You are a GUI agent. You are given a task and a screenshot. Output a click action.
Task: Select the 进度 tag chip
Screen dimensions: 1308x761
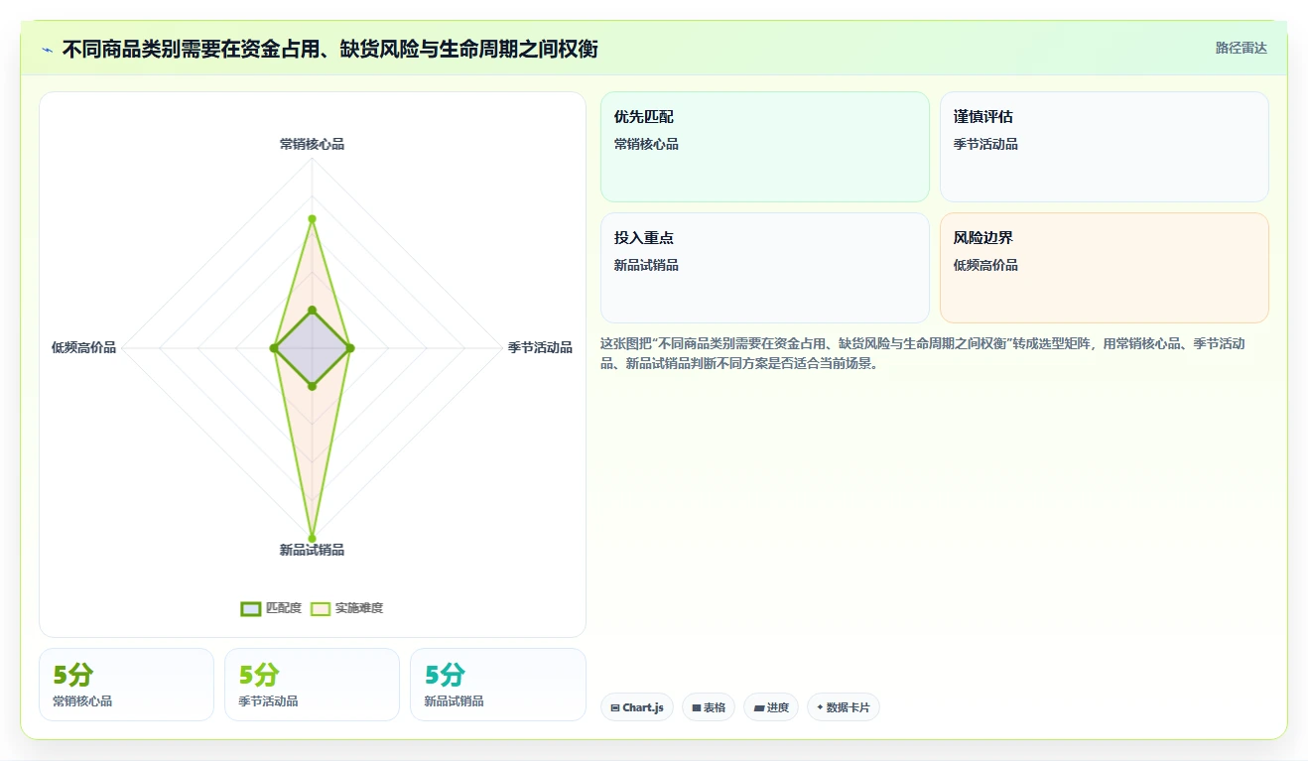(x=771, y=707)
